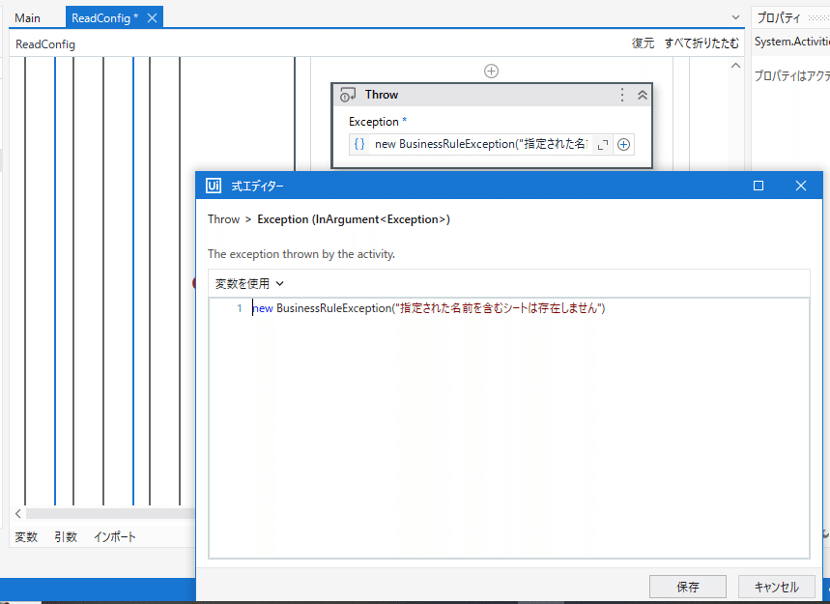Screen dimensions: 830x604
Task: Click the plus button beside Exception field
Action: tap(624, 145)
